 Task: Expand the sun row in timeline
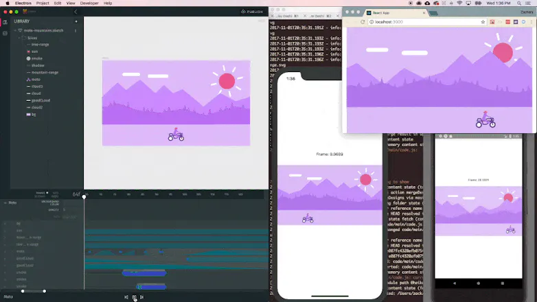pos(5,231)
